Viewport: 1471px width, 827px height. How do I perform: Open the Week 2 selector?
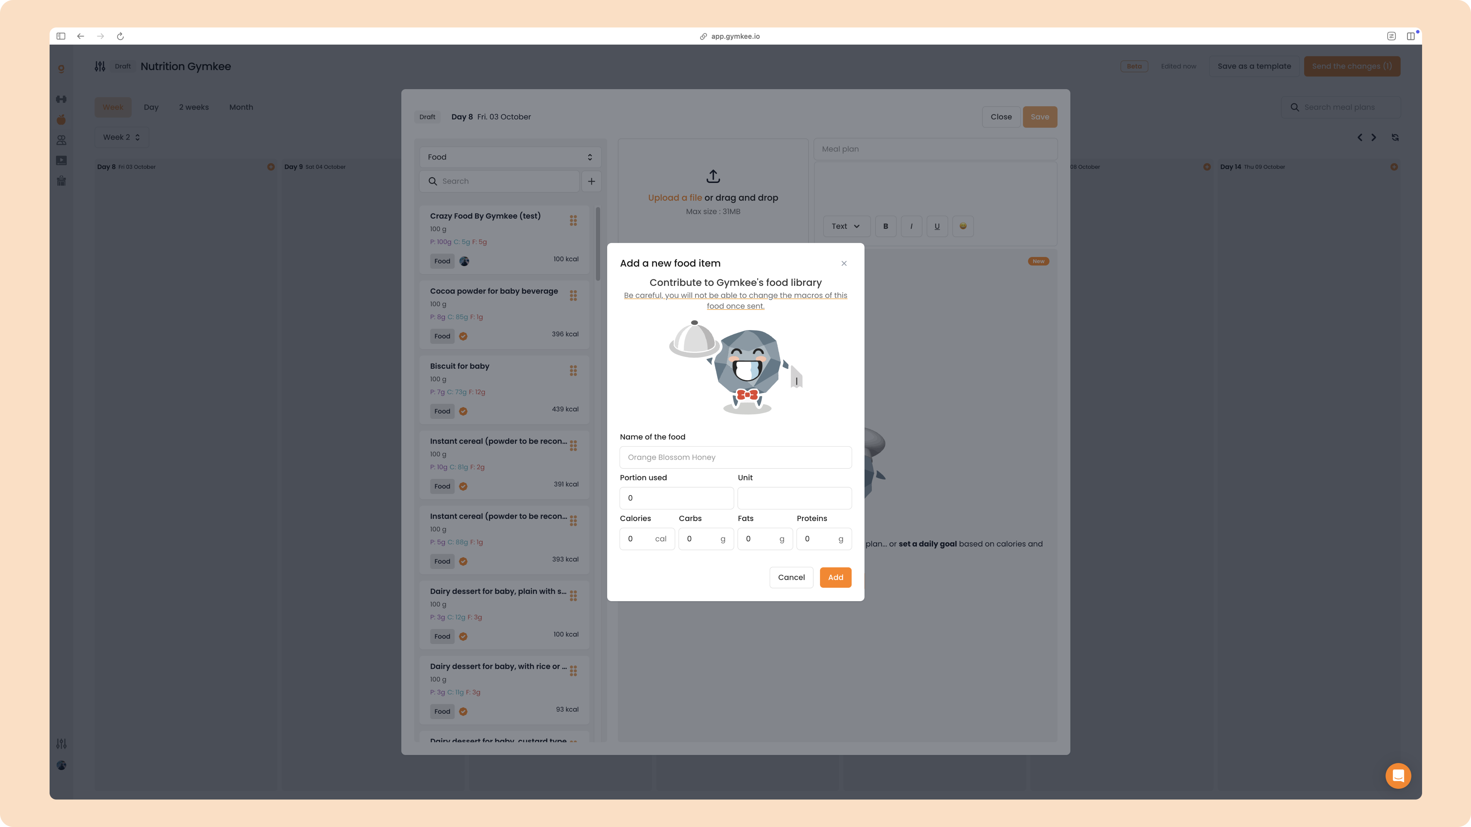121,137
